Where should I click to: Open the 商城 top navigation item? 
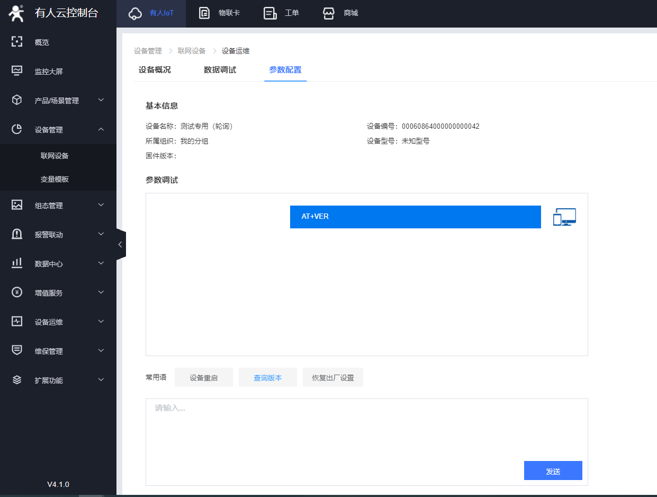340,13
